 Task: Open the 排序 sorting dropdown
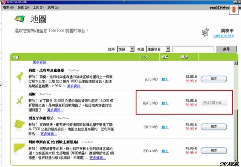pyautogui.click(x=126, y=49)
